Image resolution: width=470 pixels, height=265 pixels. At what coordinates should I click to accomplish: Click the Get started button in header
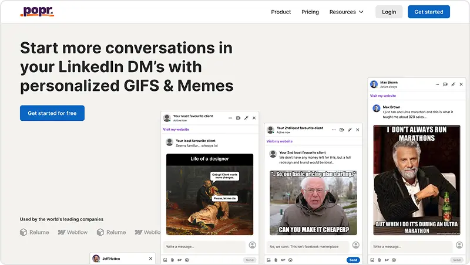(x=429, y=12)
